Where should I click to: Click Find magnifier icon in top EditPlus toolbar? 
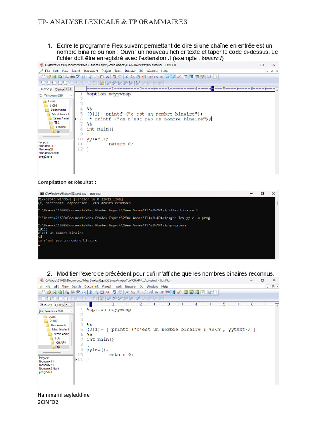click(x=127, y=77)
